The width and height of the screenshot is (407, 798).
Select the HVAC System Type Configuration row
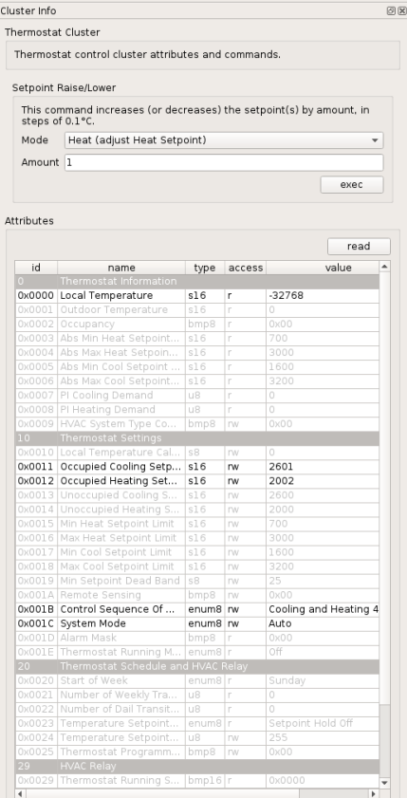click(197, 424)
